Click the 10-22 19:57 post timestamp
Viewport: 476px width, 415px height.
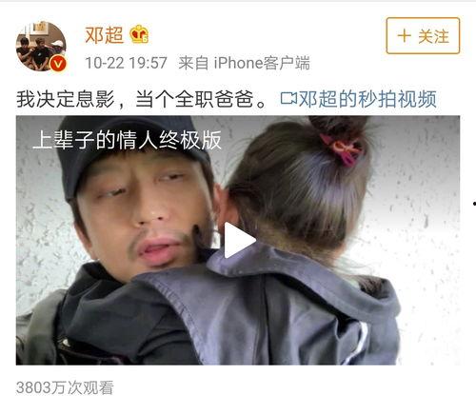click(x=126, y=63)
